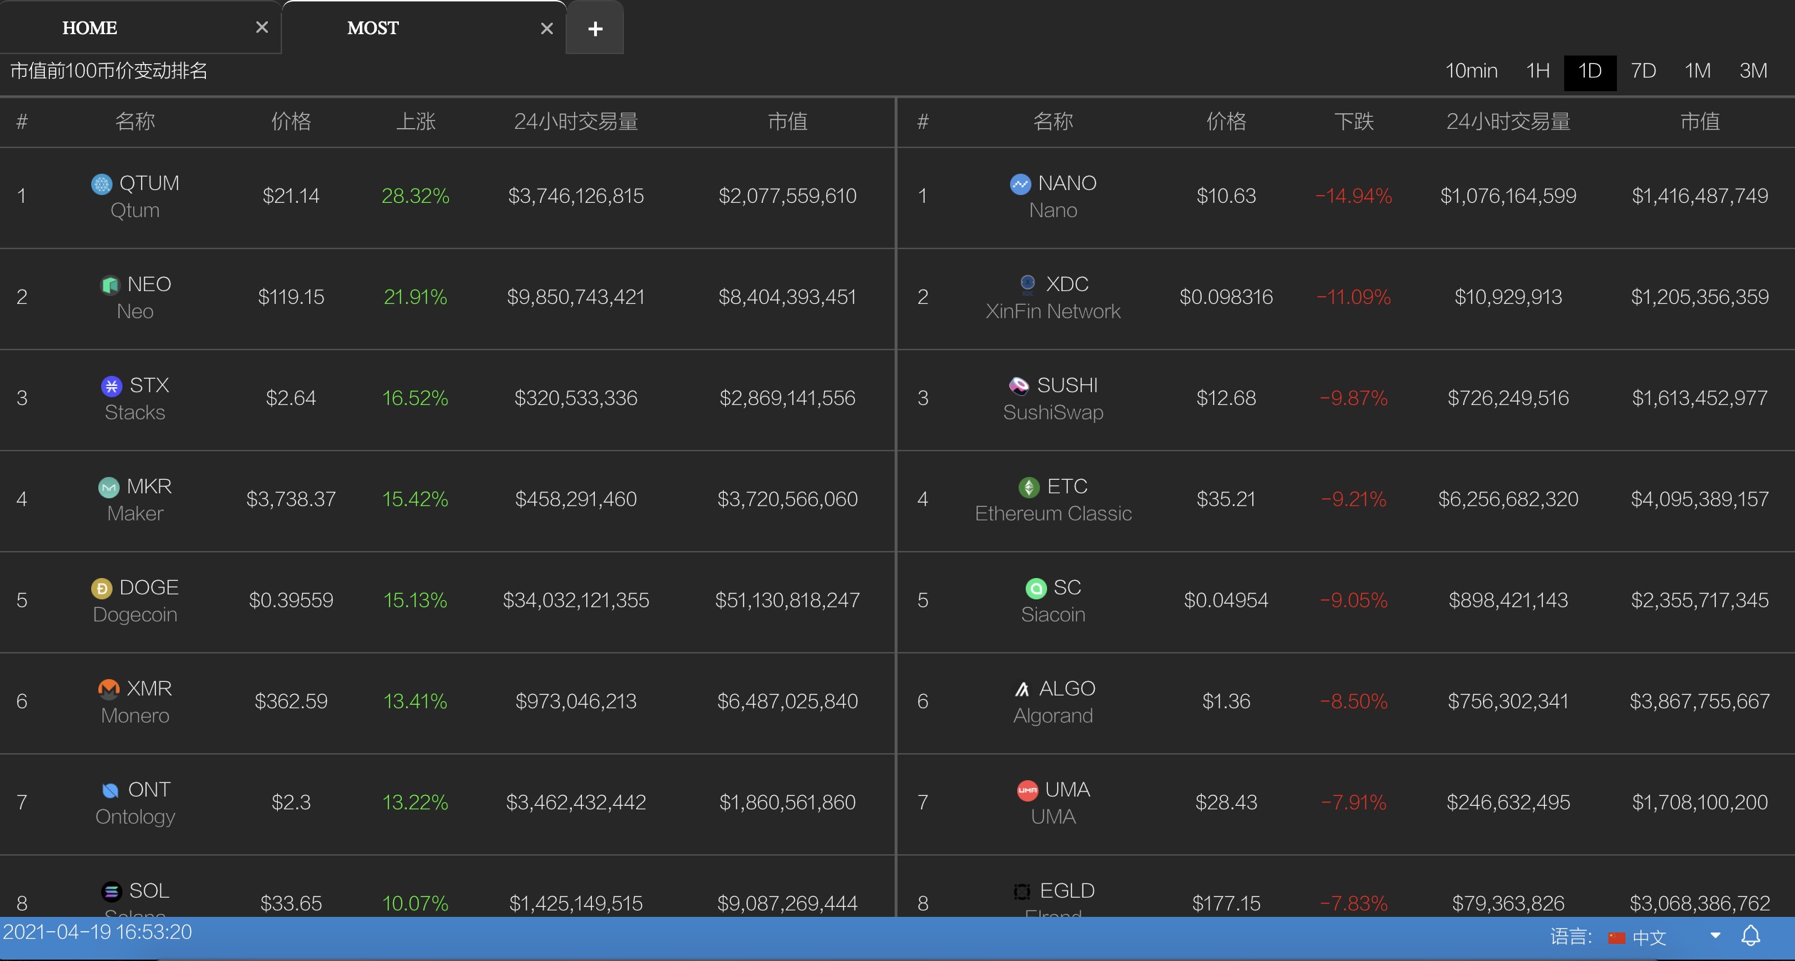The height and width of the screenshot is (961, 1795).
Task: Click the timestamp 2021-04-19 16:53:20
Action: 98,932
